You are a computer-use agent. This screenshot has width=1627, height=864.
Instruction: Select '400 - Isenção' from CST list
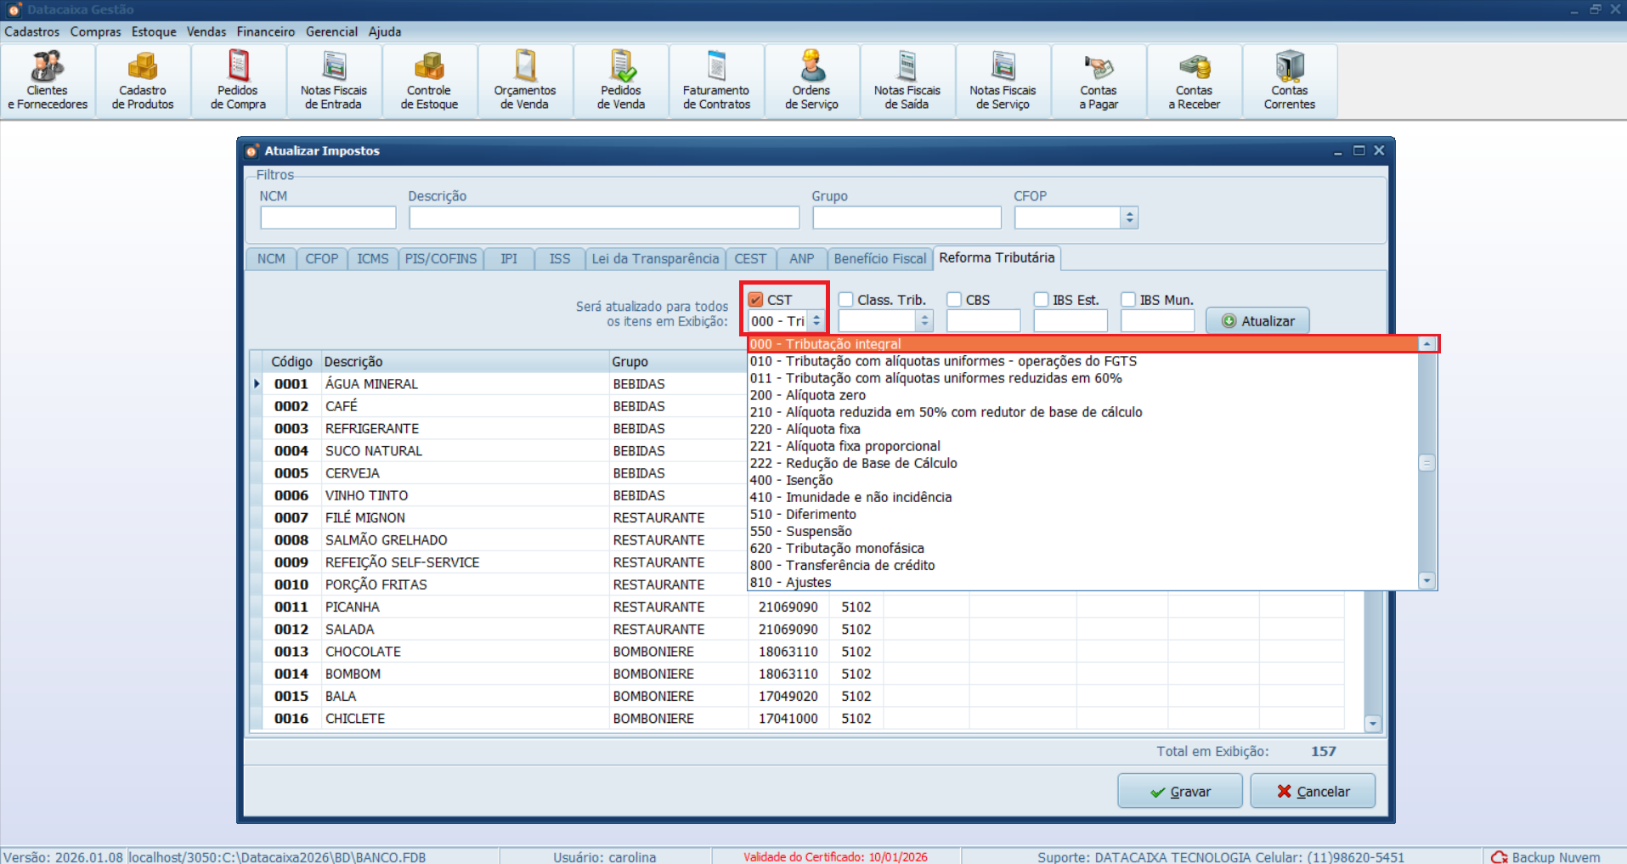point(791,481)
